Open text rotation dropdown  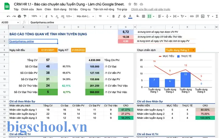click(183, 16)
